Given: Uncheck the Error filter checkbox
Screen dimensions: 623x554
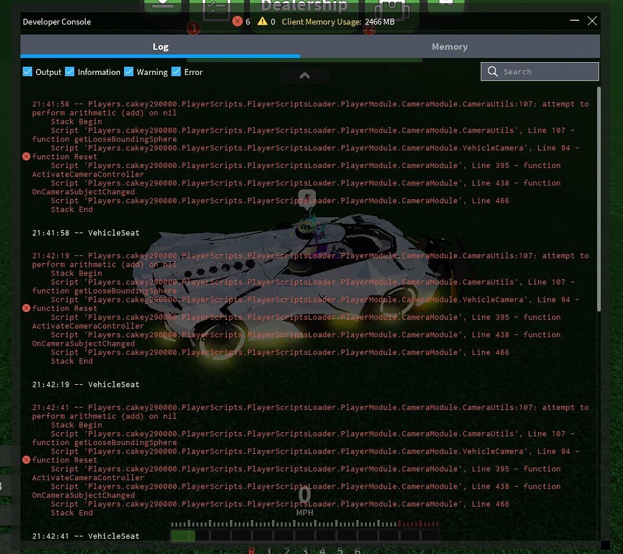Looking at the screenshot, I should pos(176,72).
